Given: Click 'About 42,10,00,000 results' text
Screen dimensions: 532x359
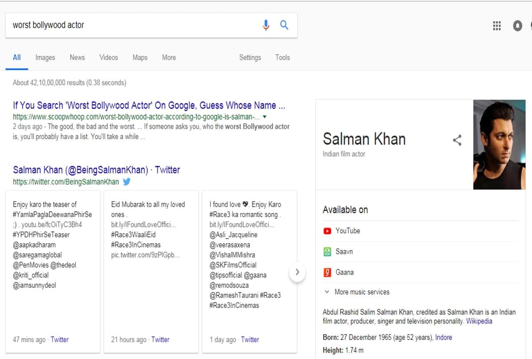Looking at the screenshot, I should click(x=70, y=83).
